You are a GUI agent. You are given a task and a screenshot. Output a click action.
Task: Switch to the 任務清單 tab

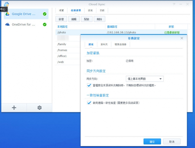(76, 10)
